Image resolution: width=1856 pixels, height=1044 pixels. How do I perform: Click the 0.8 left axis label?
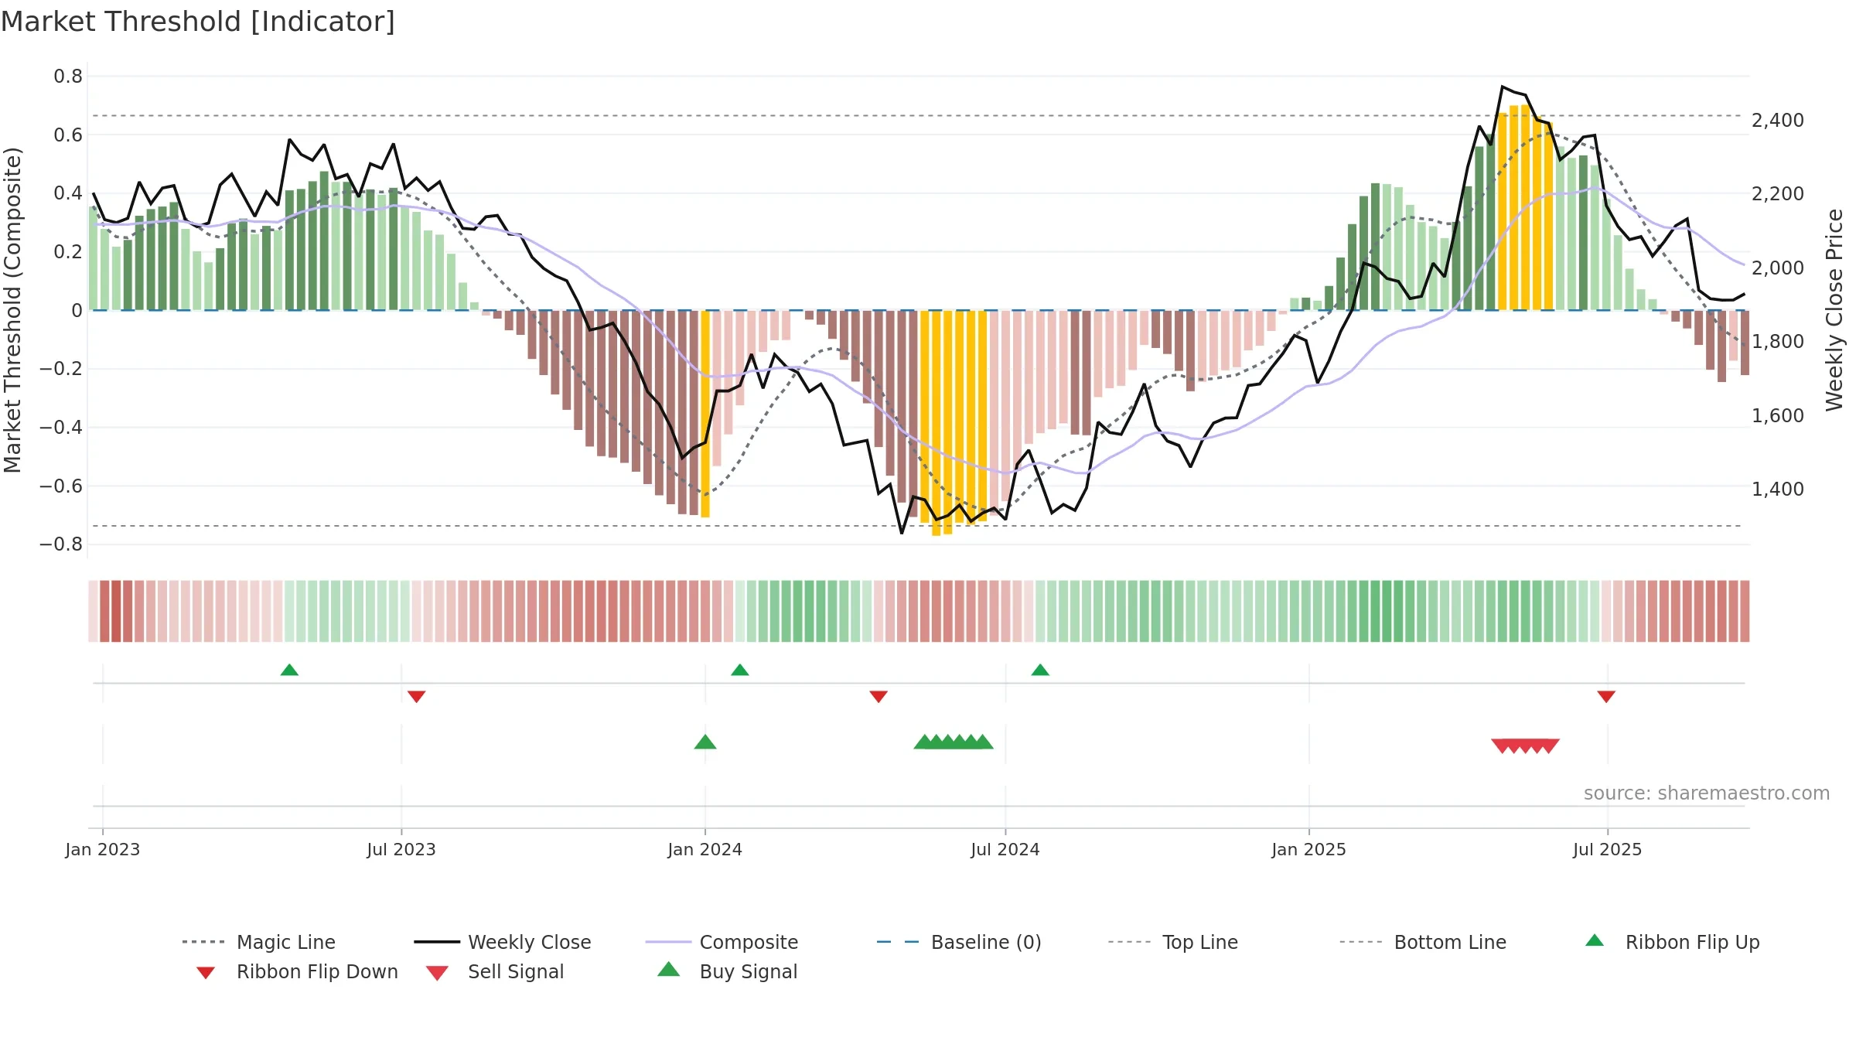tap(68, 77)
